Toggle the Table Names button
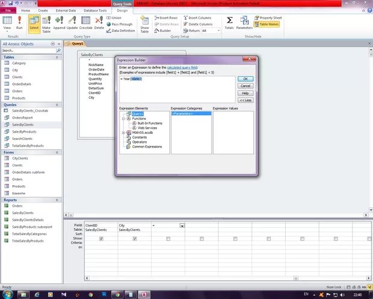The height and width of the screenshot is (299, 373). click(x=270, y=24)
